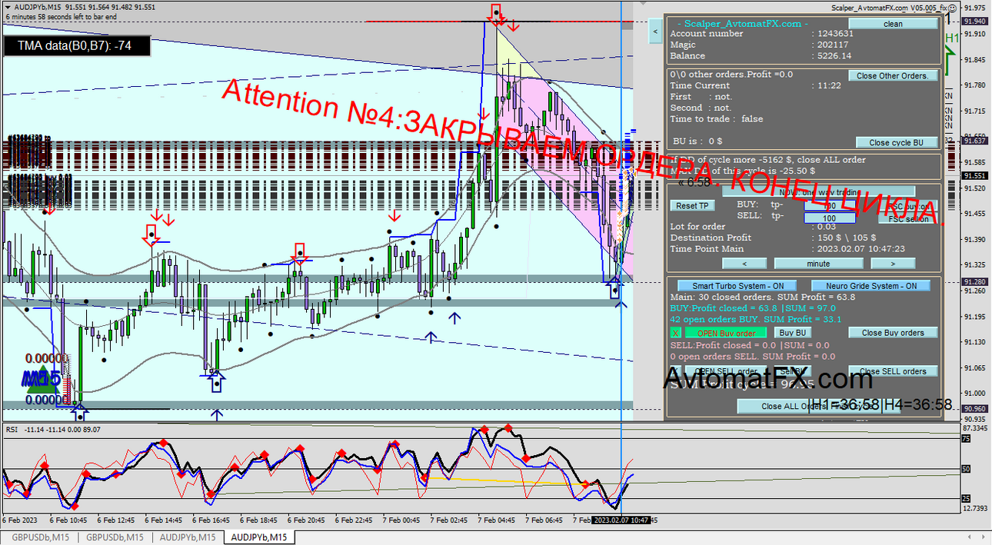Click the Time Point Main value
Screen dimensions: 992x545
(x=861, y=249)
